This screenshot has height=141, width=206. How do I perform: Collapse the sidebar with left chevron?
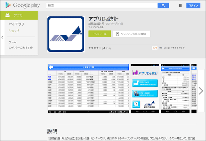[2, 37]
